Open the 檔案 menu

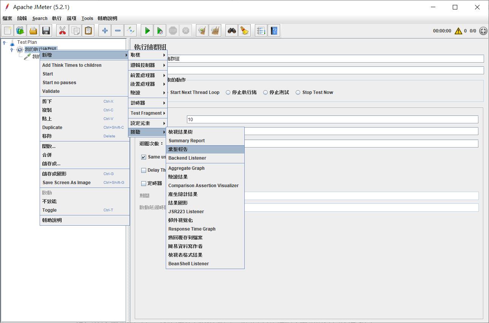(x=7, y=18)
